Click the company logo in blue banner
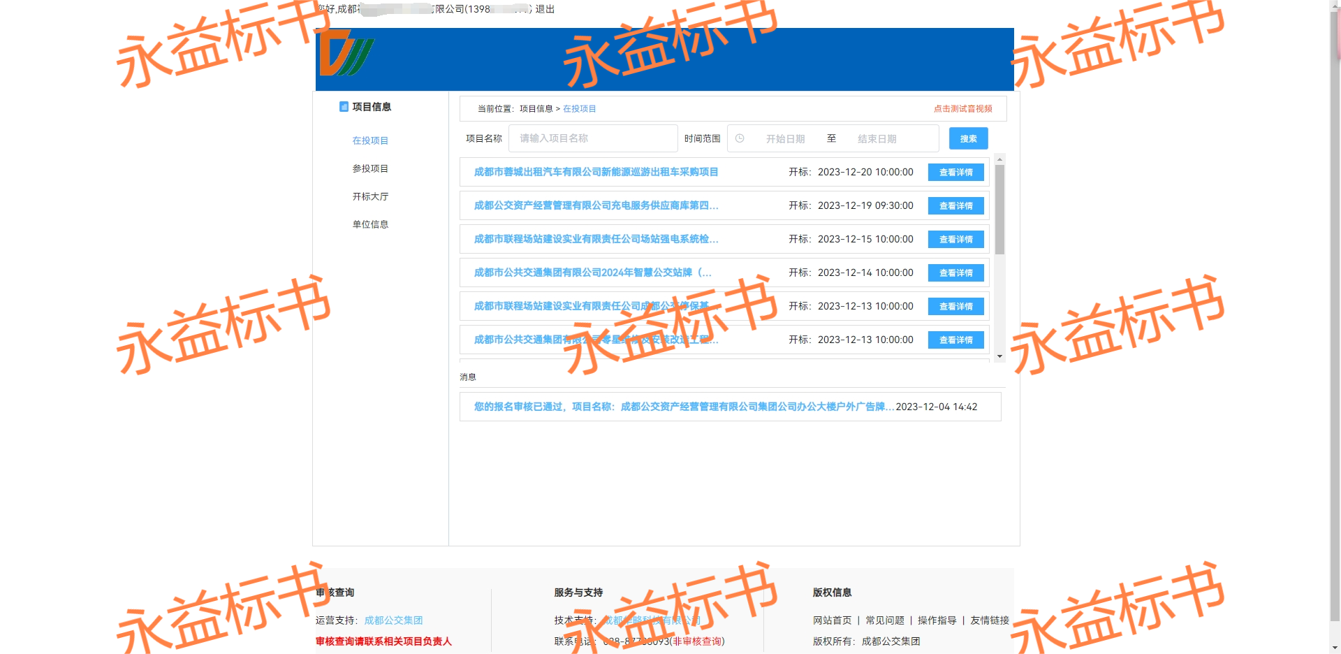 pyautogui.click(x=346, y=52)
